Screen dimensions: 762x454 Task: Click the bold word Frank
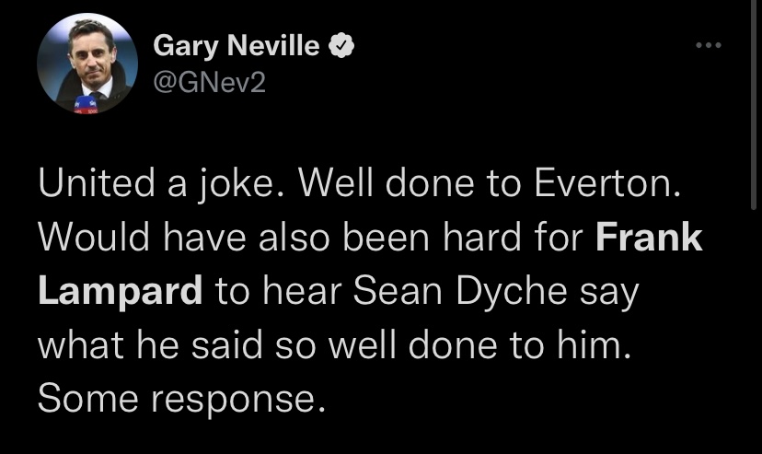pos(649,239)
